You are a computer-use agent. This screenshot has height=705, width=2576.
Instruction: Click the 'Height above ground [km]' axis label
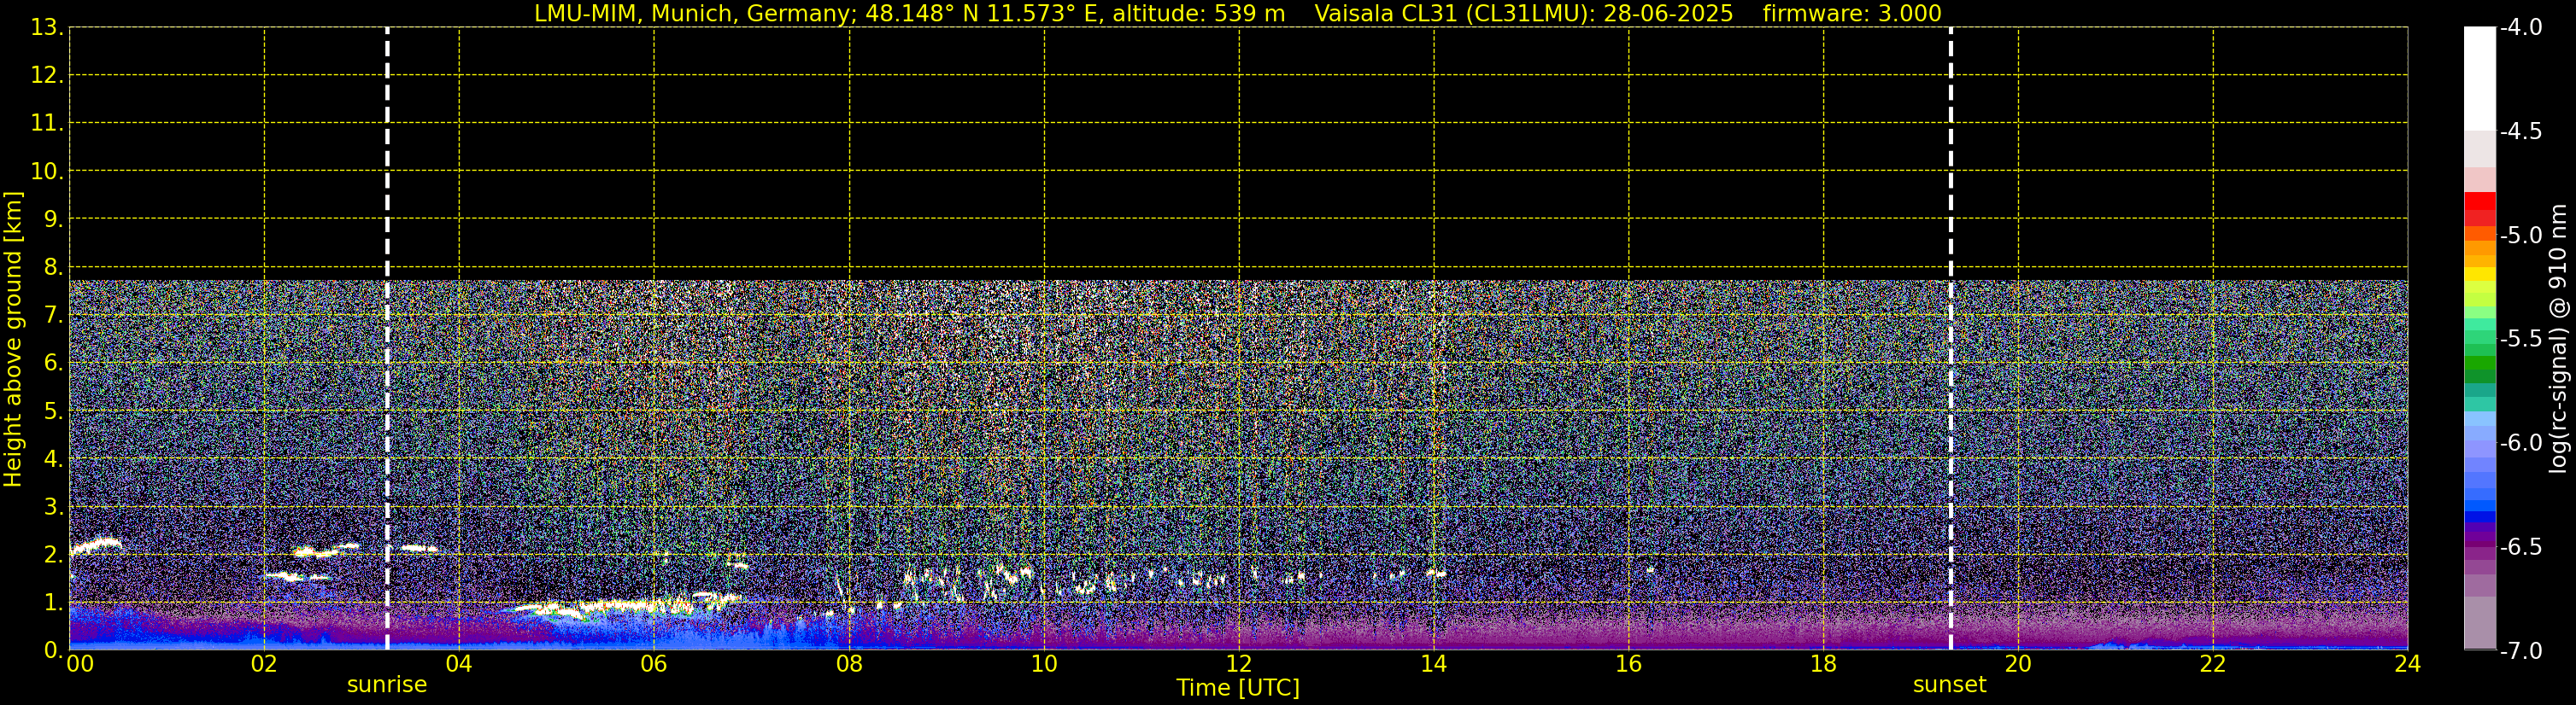coord(13,339)
